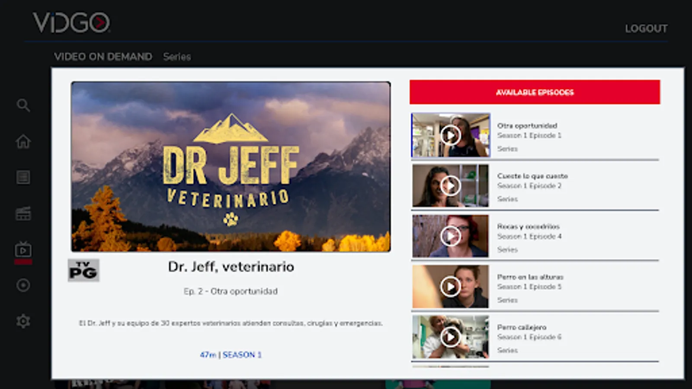Click the 'Ep. 2 - Otra oportunidad' subtitle
The height and width of the screenshot is (389, 692).
(x=231, y=291)
